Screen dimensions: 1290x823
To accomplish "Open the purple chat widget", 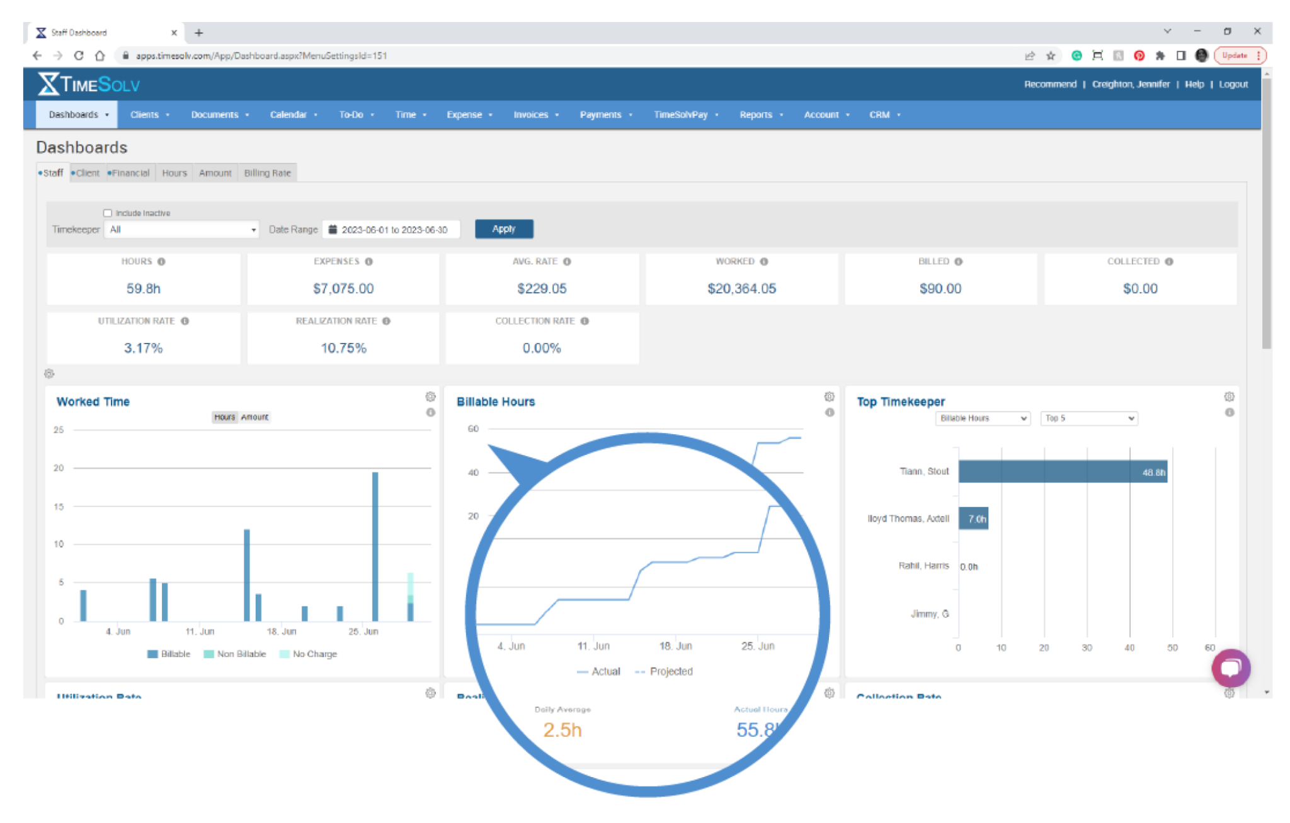I will (x=1230, y=668).
